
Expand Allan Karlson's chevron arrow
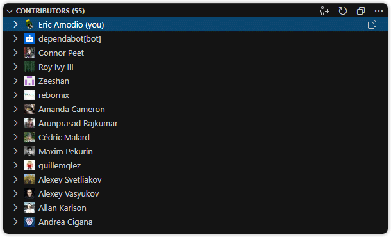pyautogui.click(x=15, y=208)
